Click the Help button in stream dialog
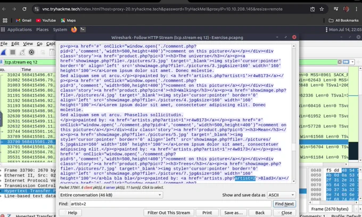362x217 pixels. (70, 213)
